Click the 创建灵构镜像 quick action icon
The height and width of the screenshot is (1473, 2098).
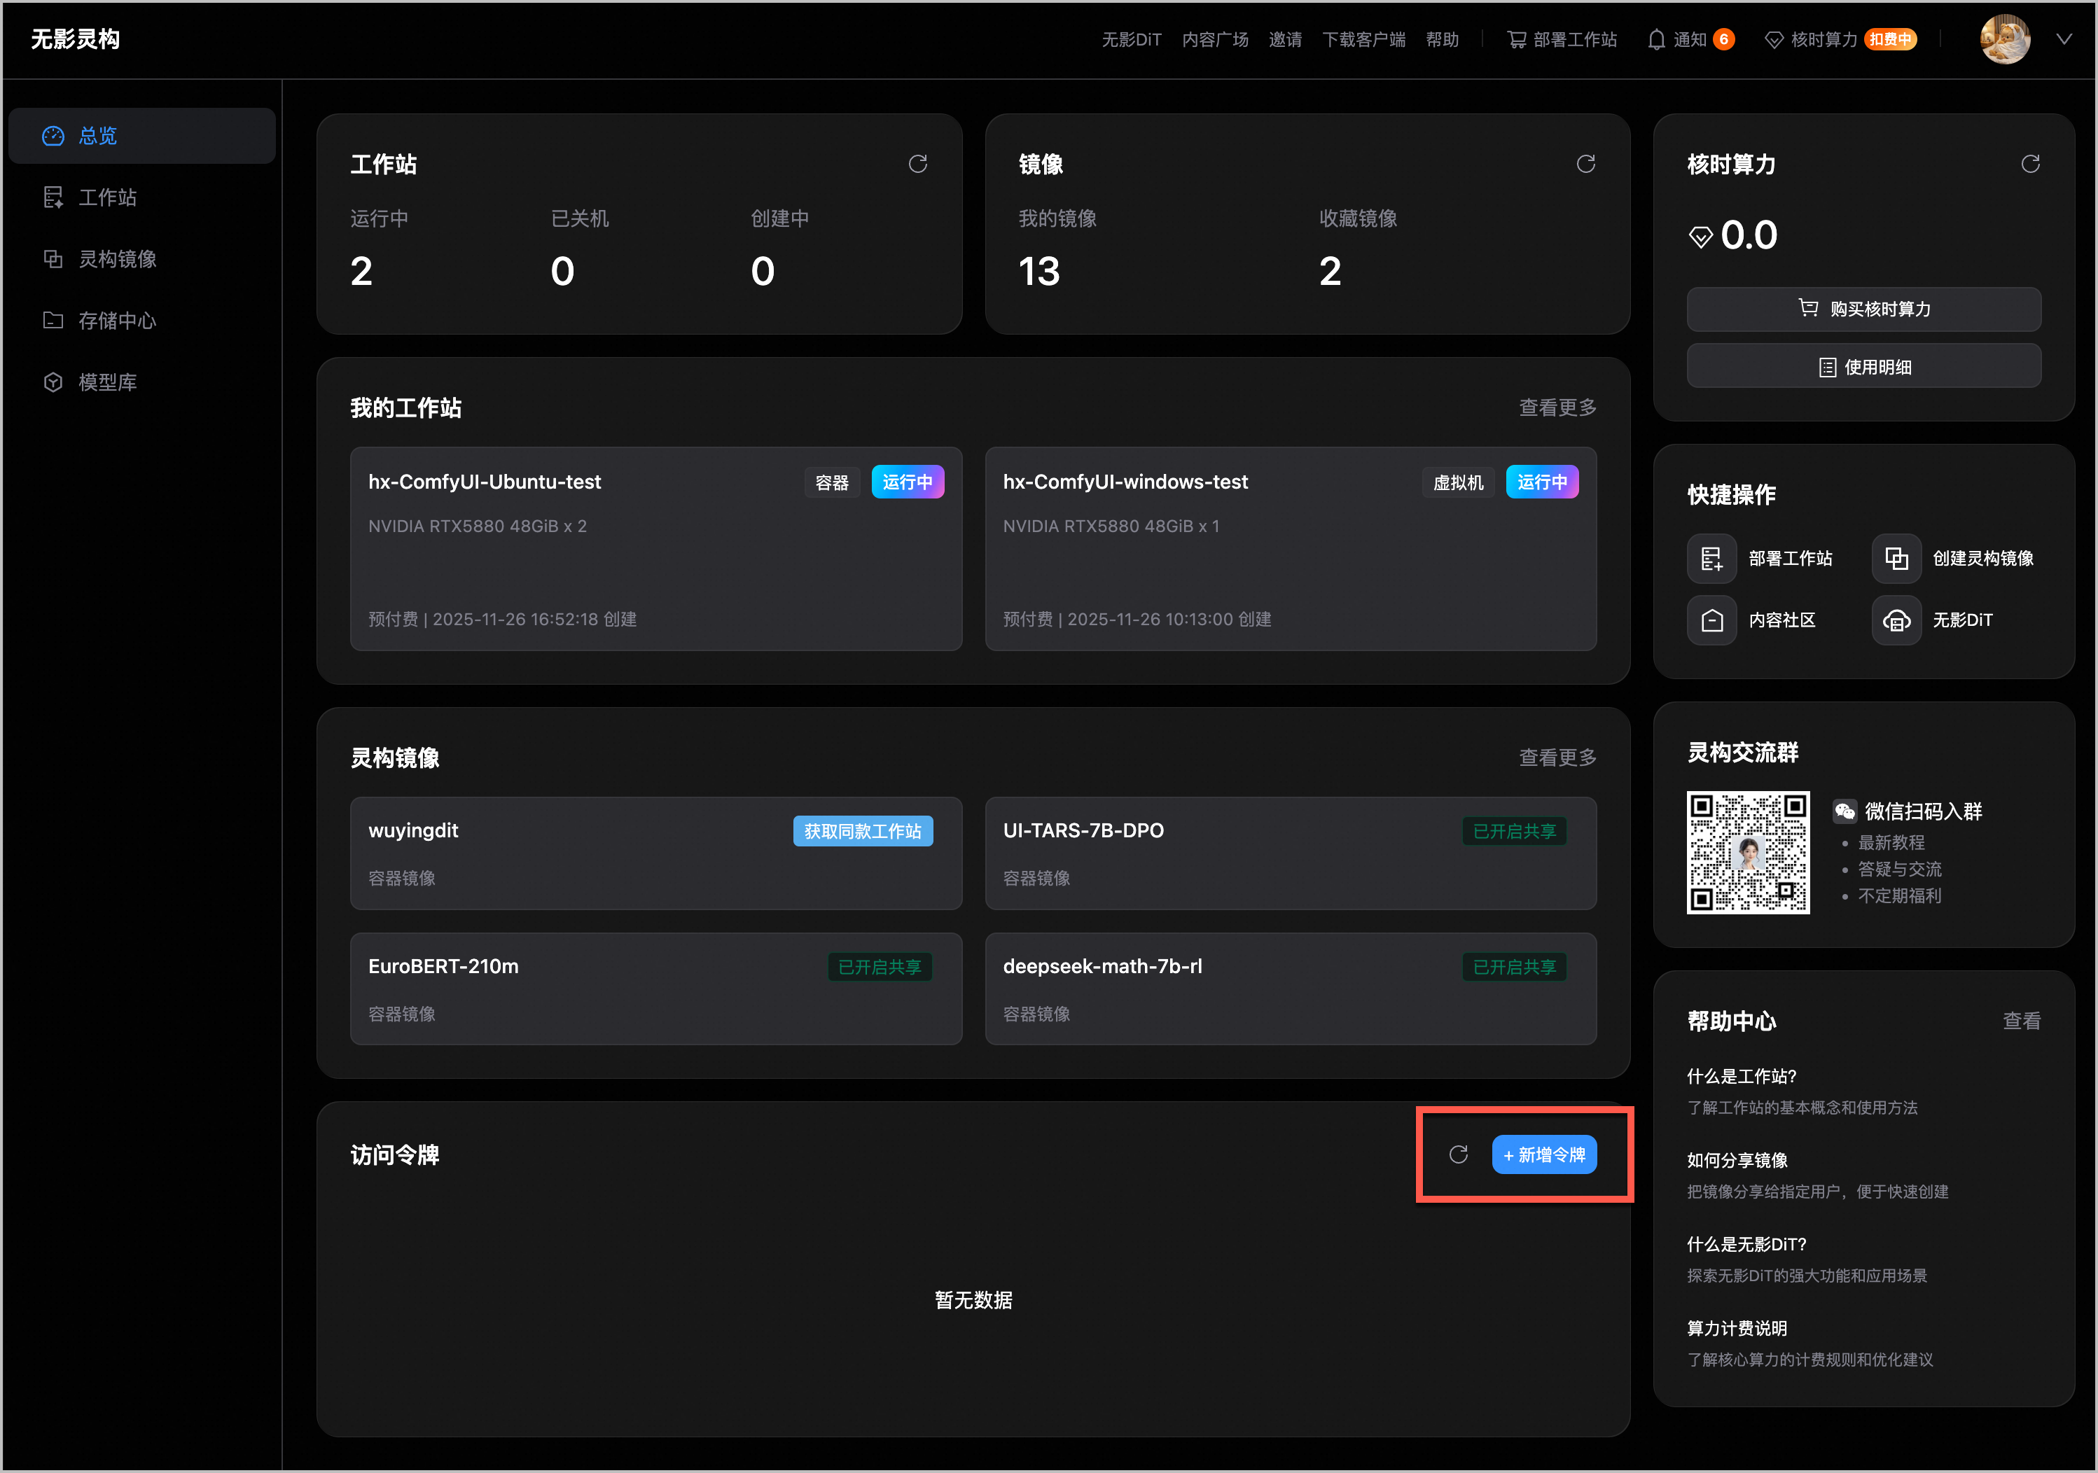click(x=1896, y=558)
